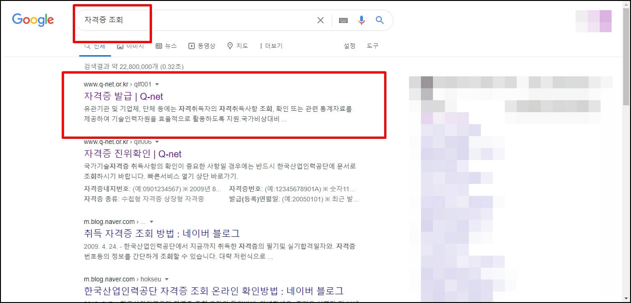Click the blue magnifier search button
Screen dimensions: 631x303
click(x=380, y=20)
